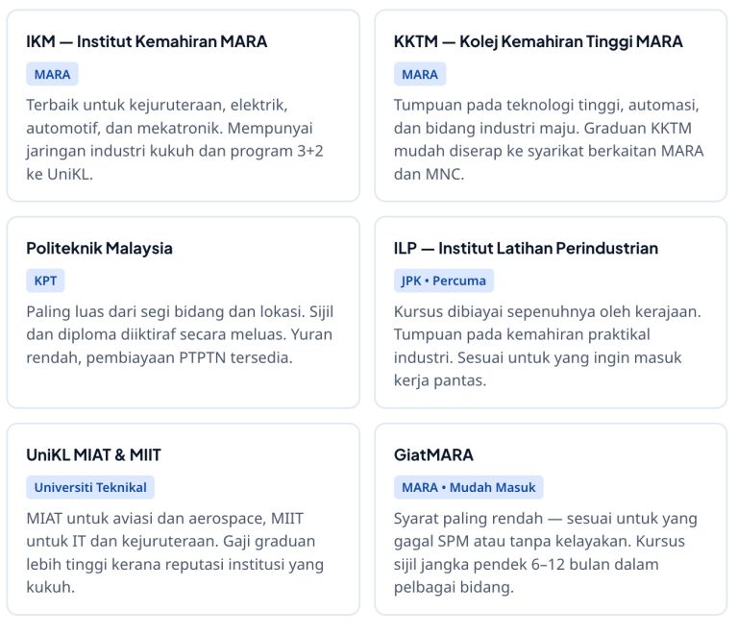Click the KKTM sentence mentioning MNC
The image size is (738, 635).
pyautogui.click(x=548, y=163)
